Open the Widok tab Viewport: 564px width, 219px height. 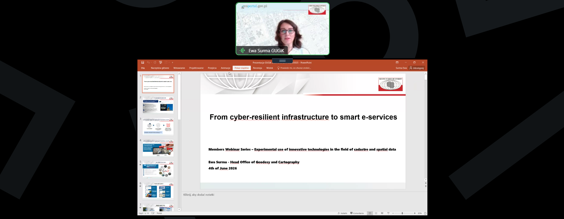pyautogui.click(x=270, y=68)
